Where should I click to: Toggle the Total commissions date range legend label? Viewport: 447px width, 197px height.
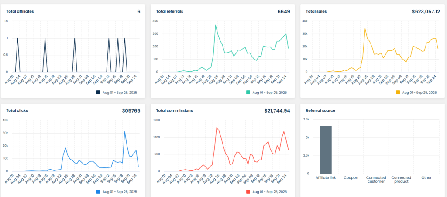coord(270,191)
